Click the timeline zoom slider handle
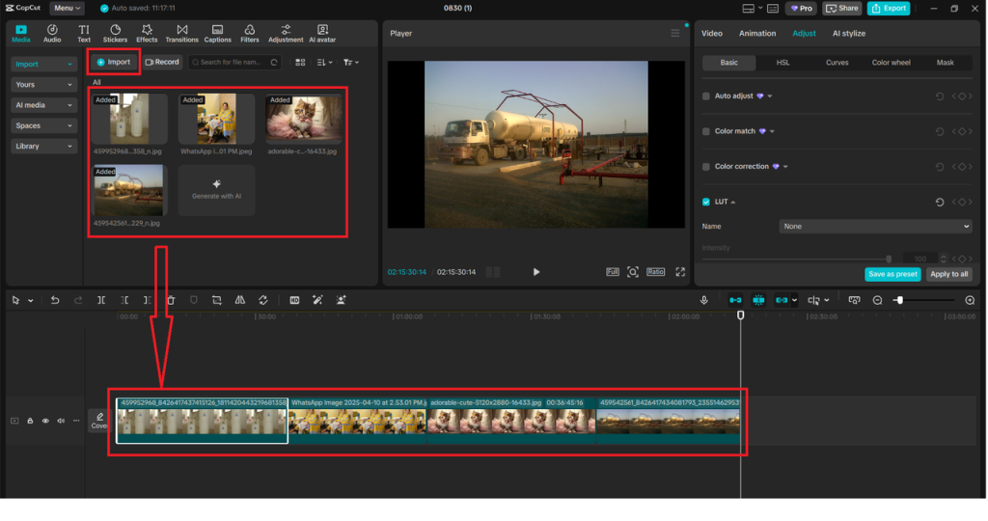 tap(900, 300)
